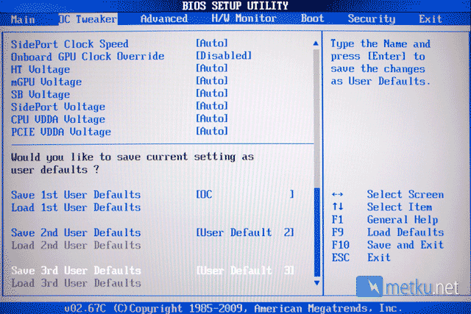
Task: Click the F9 Load Defaults hint
Action: click(388, 232)
